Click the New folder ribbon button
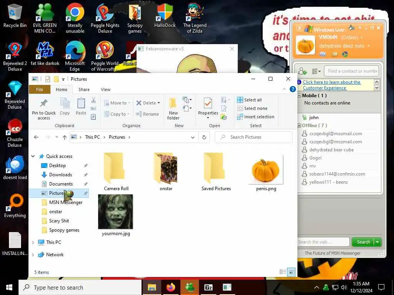The width and height of the screenshot is (394, 295). pyautogui.click(x=173, y=109)
